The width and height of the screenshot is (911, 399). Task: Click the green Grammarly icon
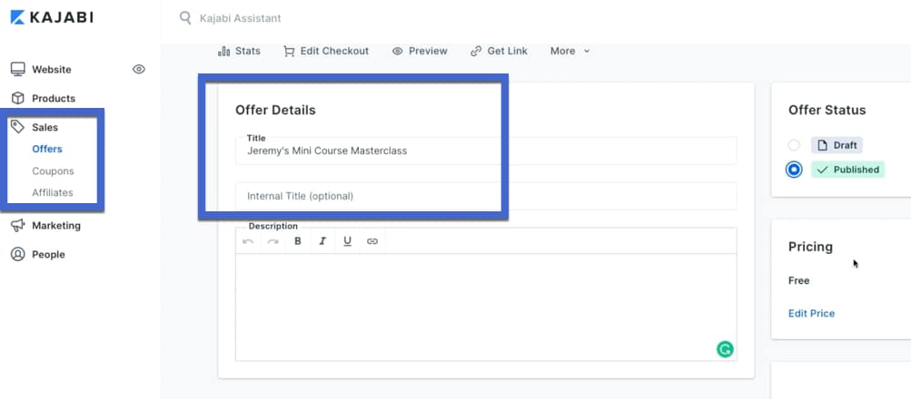tap(724, 349)
